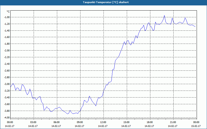207x129 pixels.
Task: Select the -3,80 y-axis label
Action: click(7, 111)
